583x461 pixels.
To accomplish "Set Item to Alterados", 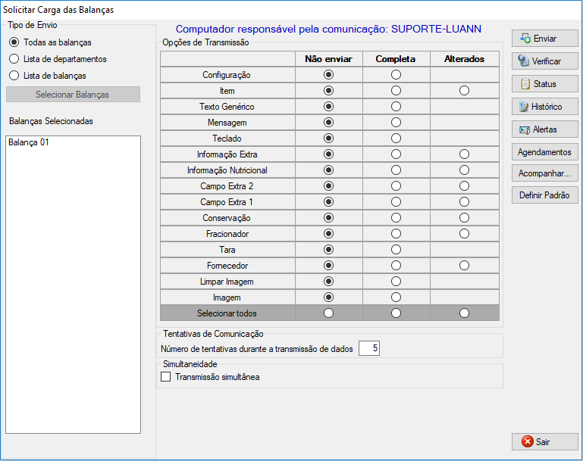I will click(x=464, y=91).
